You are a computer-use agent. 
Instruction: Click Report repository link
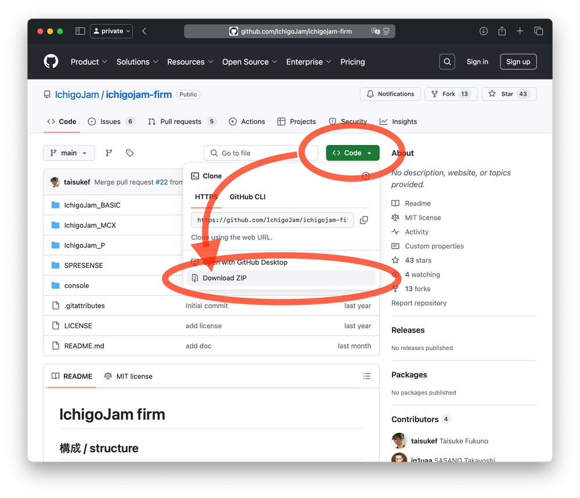419,303
